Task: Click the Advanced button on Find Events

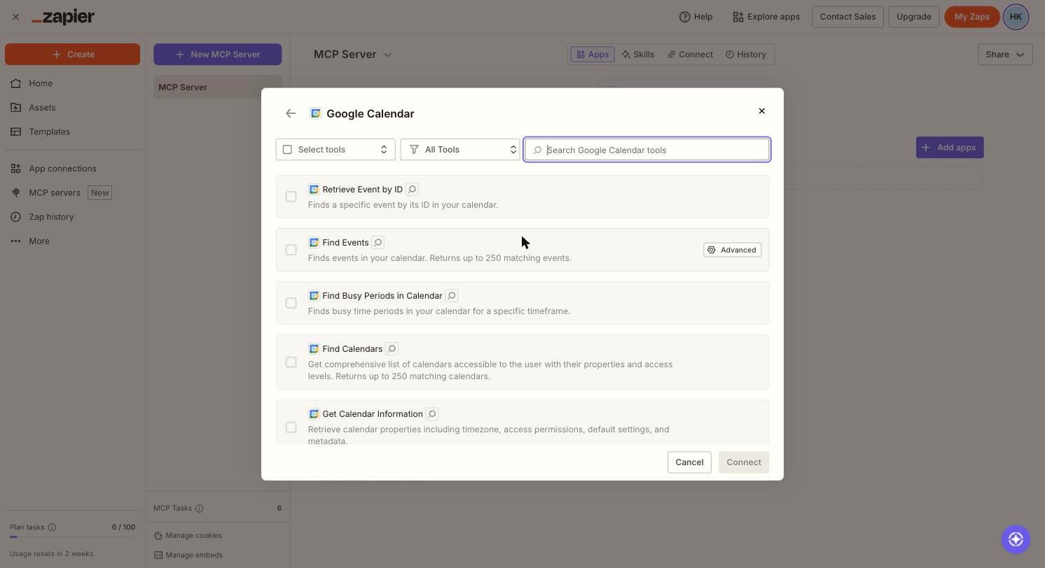Action: click(732, 250)
